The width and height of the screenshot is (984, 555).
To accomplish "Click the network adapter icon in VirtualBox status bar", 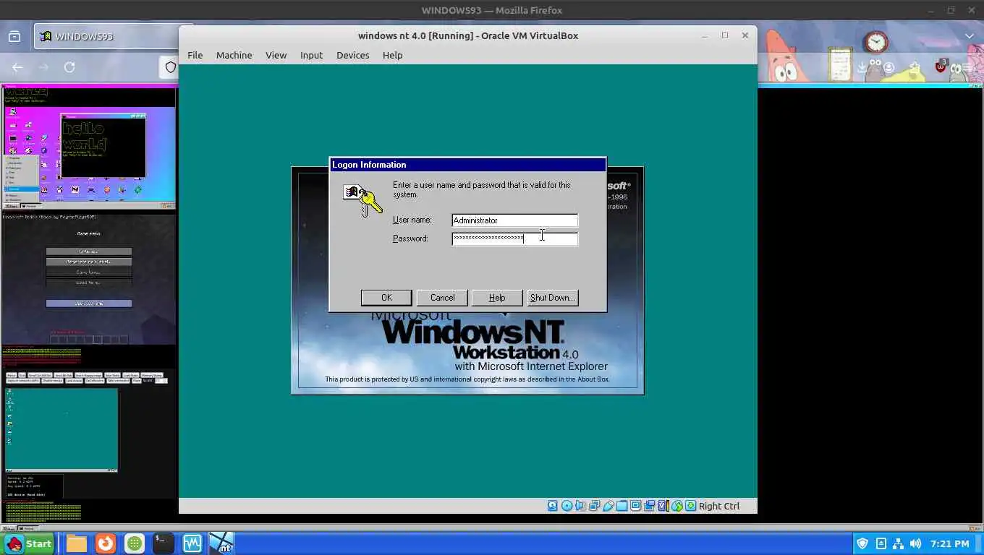I will pyautogui.click(x=594, y=506).
